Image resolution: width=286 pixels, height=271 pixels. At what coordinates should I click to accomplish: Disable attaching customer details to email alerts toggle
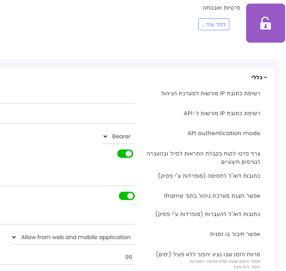pyautogui.click(x=125, y=154)
